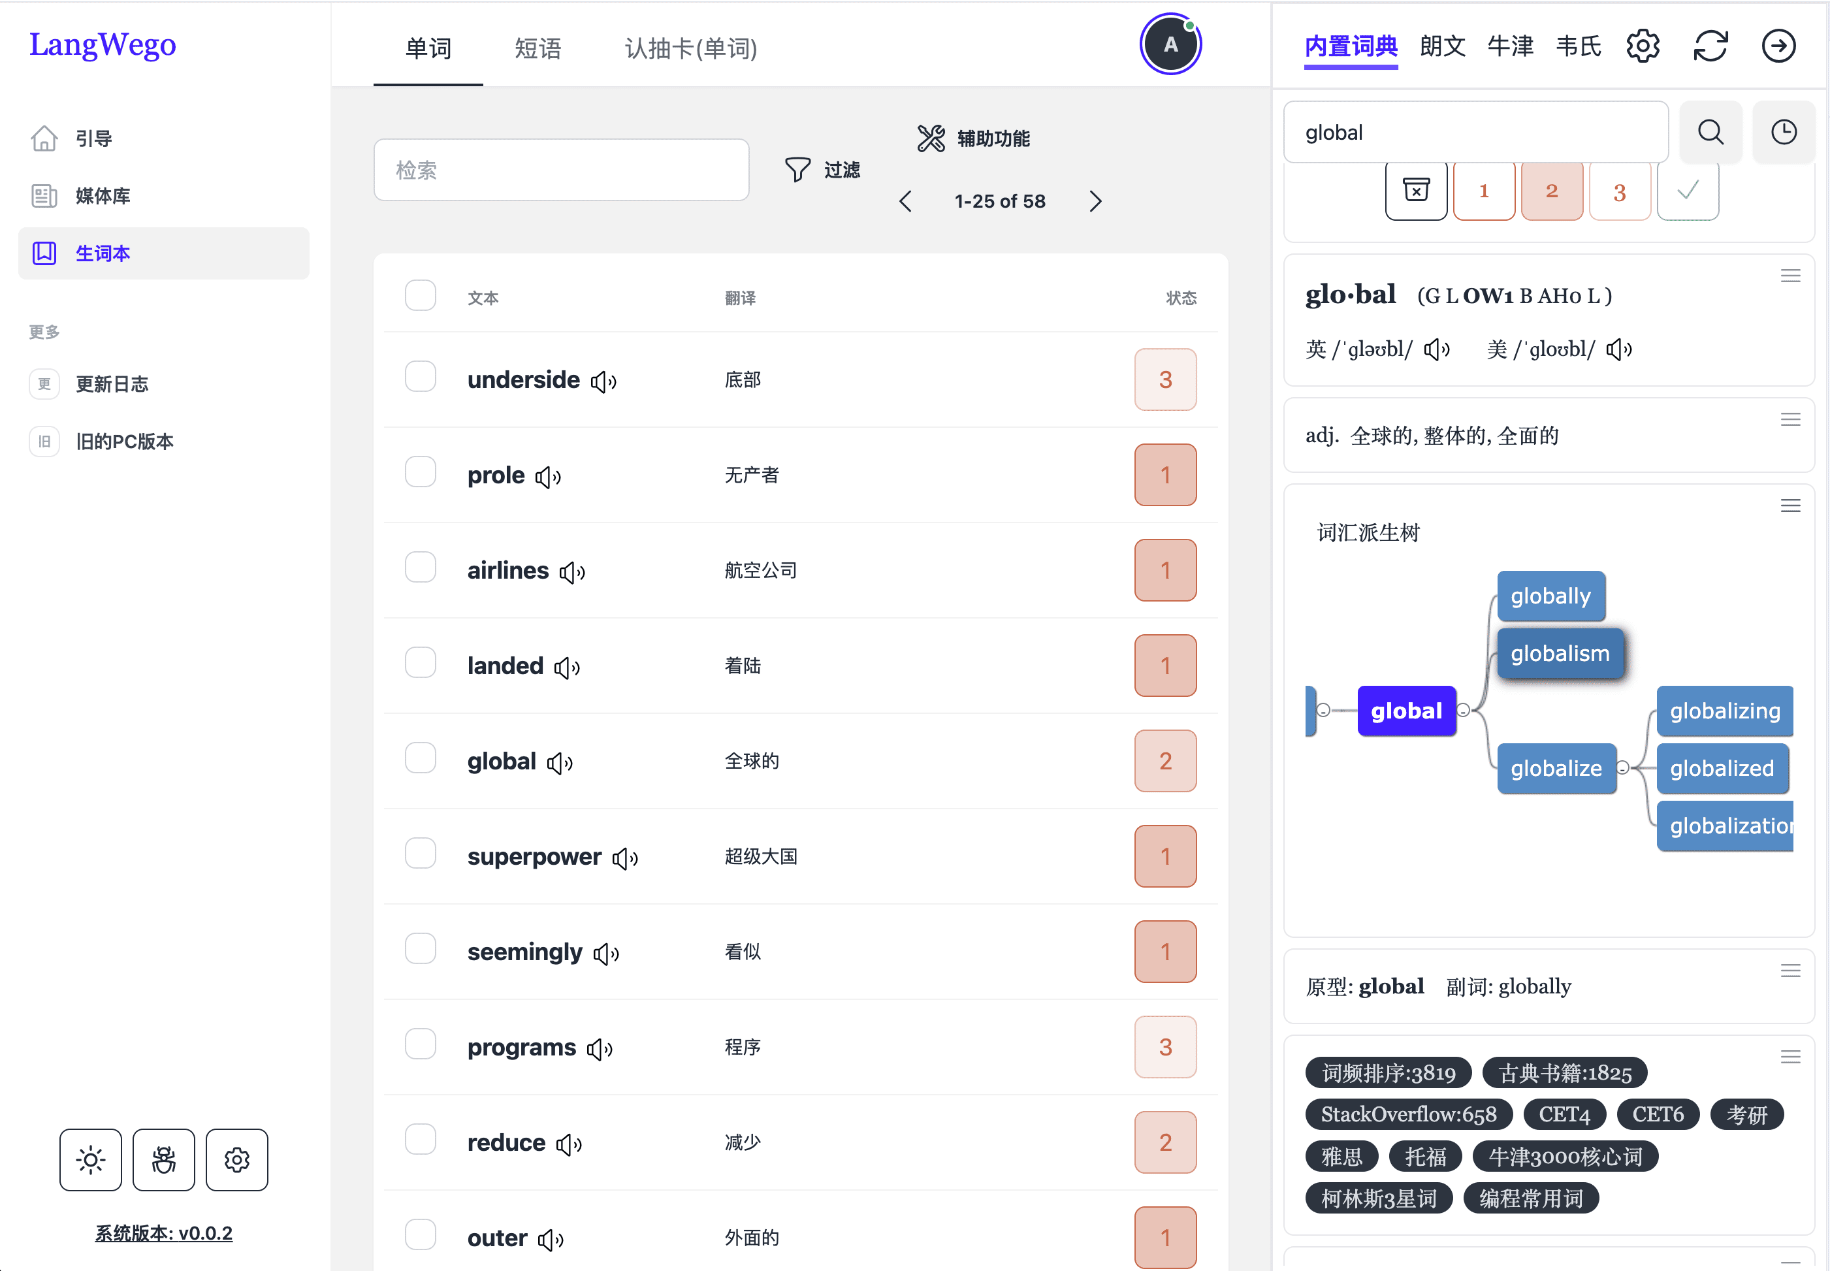Open 更新日志 in sidebar
This screenshot has width=1830, height=1271.
(163, 384)
